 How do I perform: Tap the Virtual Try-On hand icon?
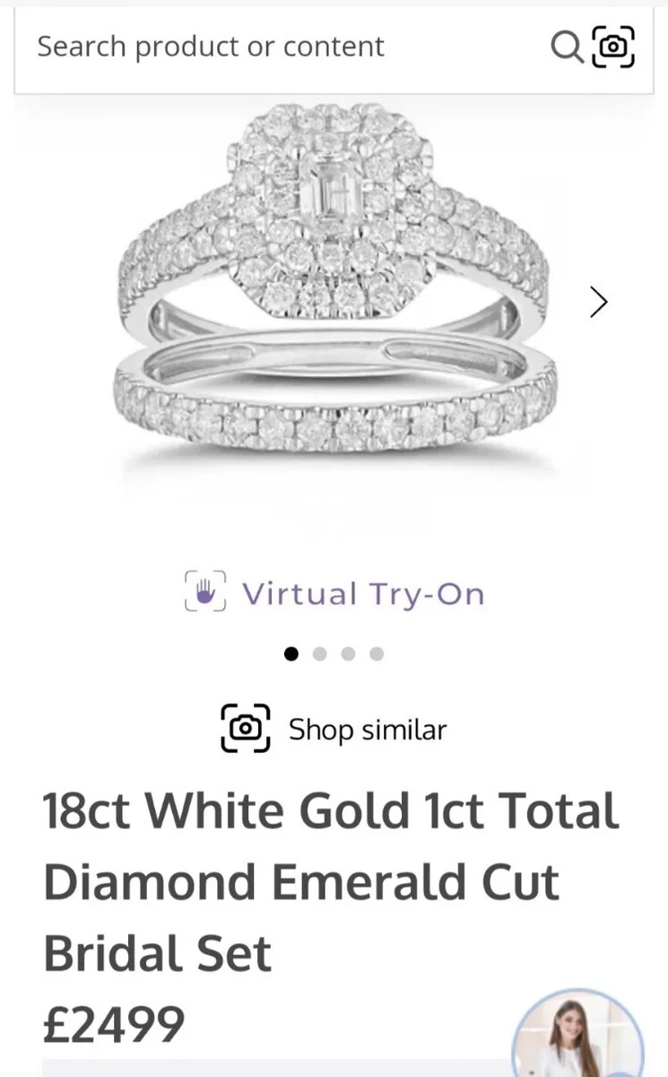point(205,592)
